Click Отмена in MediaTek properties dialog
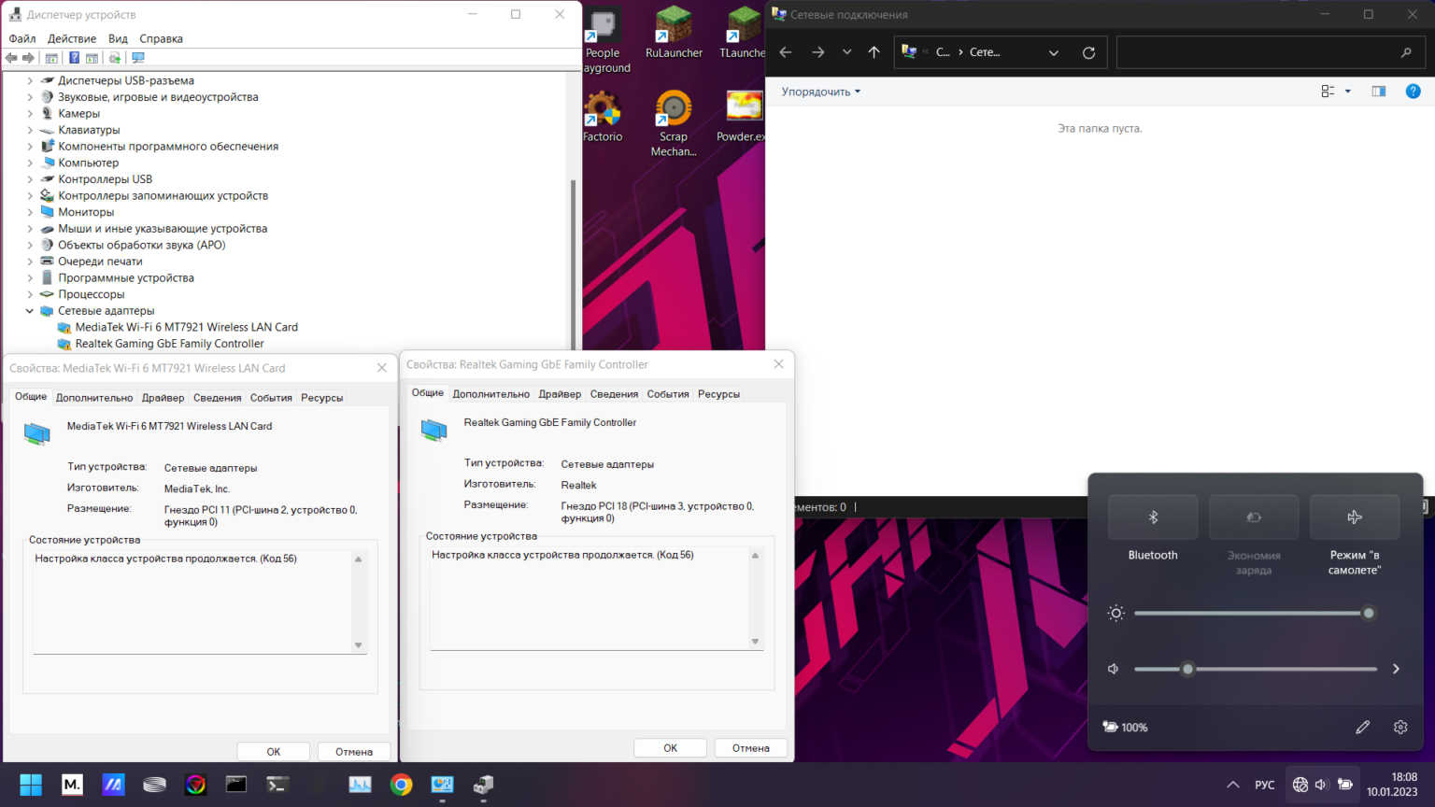The width and height of the screenshot is (1435, 807). coord(354,752)
